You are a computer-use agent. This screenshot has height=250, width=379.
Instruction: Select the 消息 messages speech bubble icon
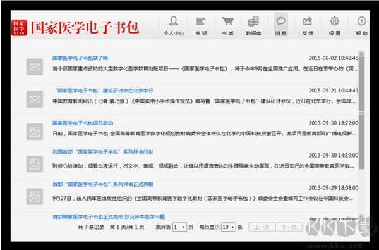coord(280,25)
